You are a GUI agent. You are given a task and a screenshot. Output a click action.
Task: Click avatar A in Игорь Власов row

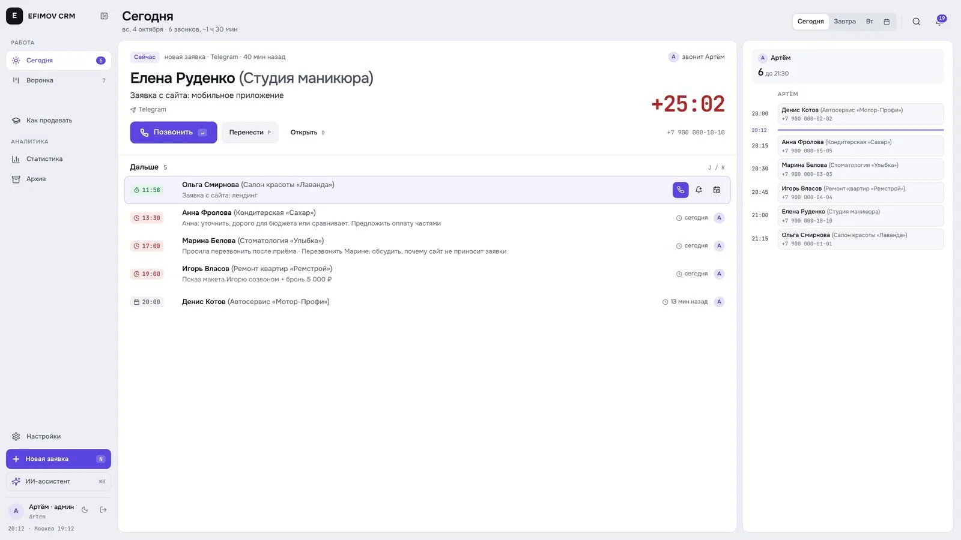(x=719, y=274)
